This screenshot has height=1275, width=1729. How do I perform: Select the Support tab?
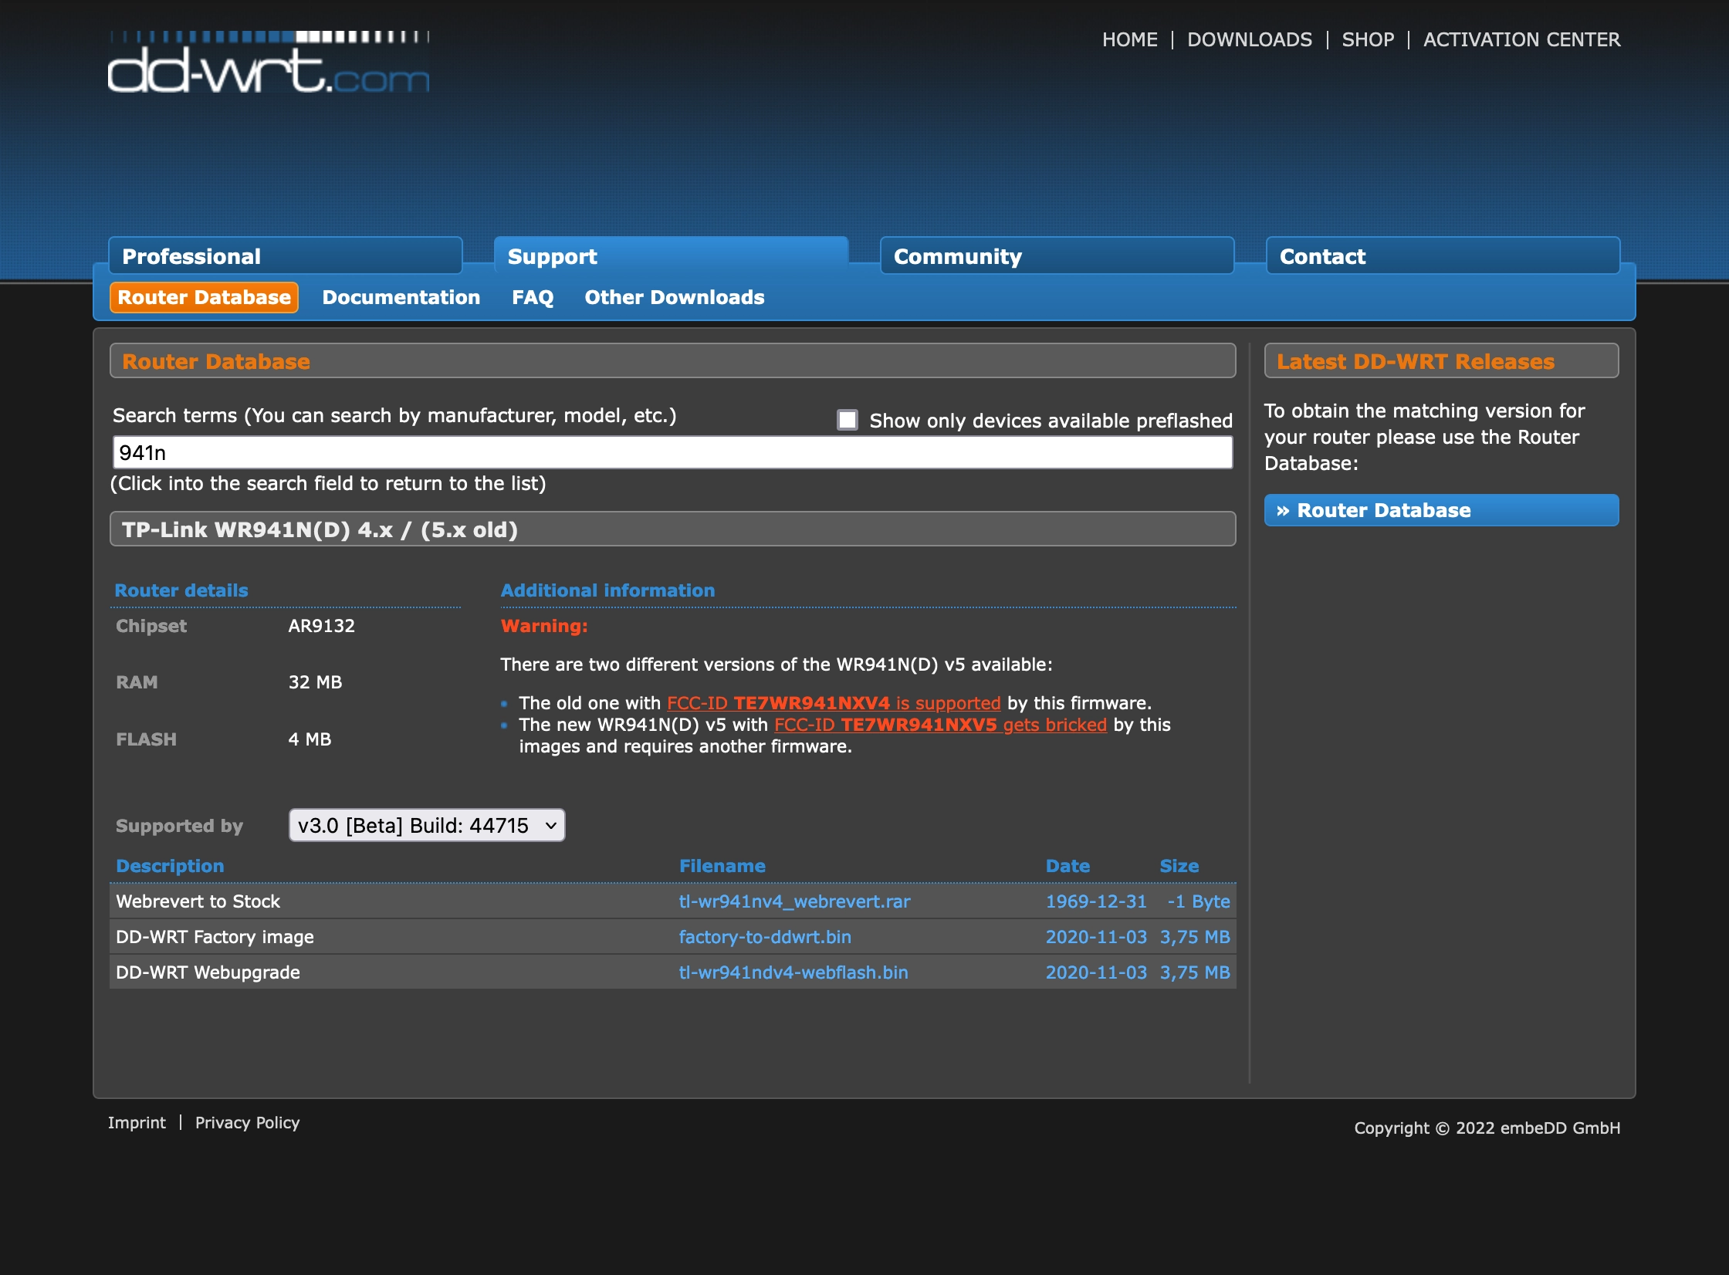(671, 256)
